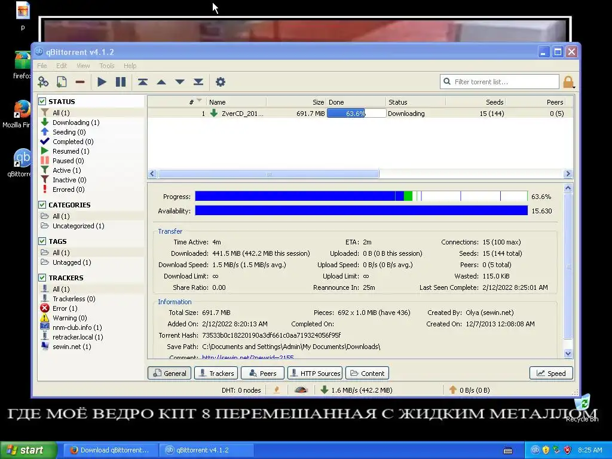612x459 pixels.
Task: Toggle the TRACKERS filter checkbox
Action: [42, 277]
